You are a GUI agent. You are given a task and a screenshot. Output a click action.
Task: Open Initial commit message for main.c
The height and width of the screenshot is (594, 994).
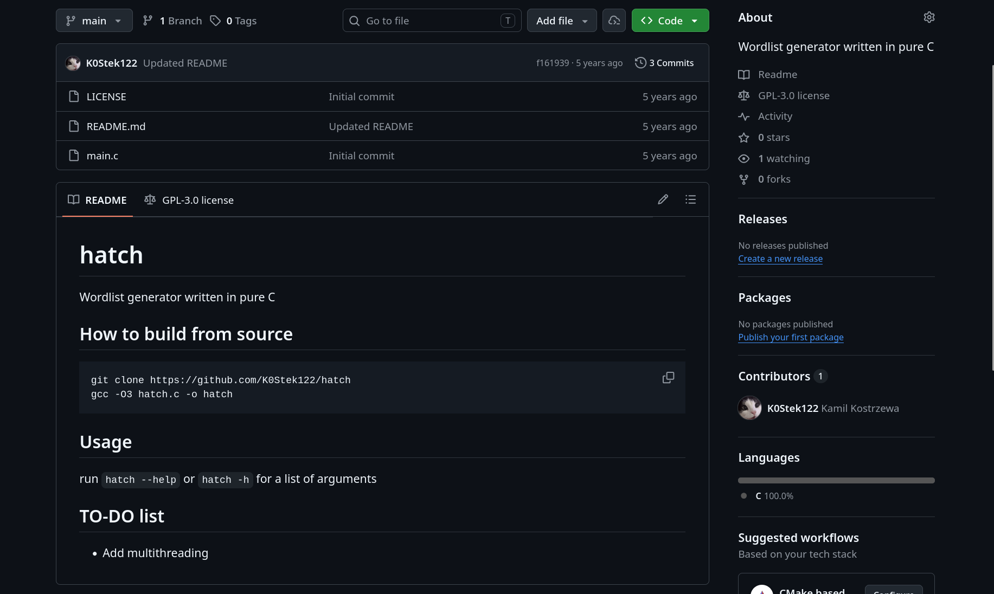pos(361,156)
